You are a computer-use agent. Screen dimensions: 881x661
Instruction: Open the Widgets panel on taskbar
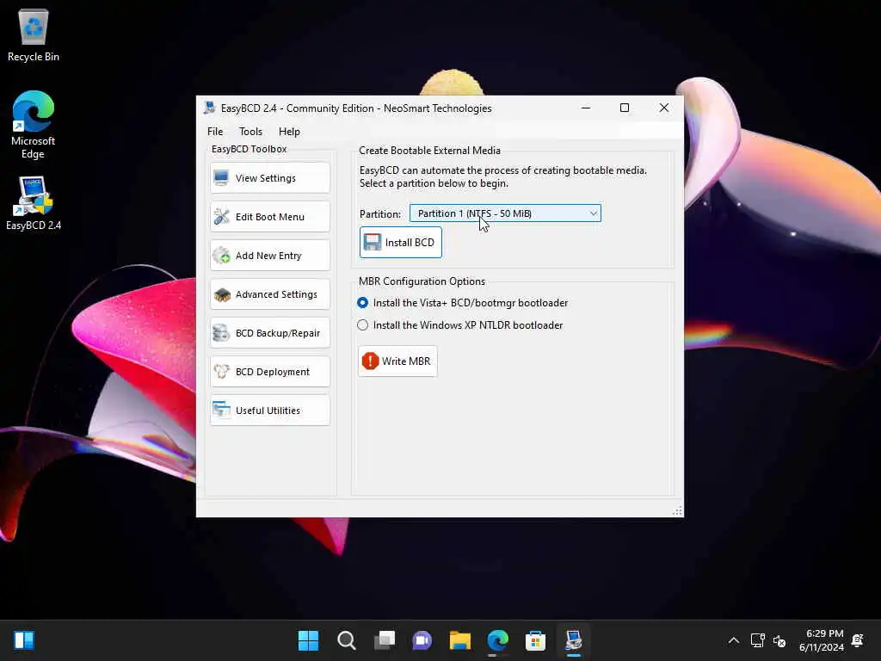24,640
